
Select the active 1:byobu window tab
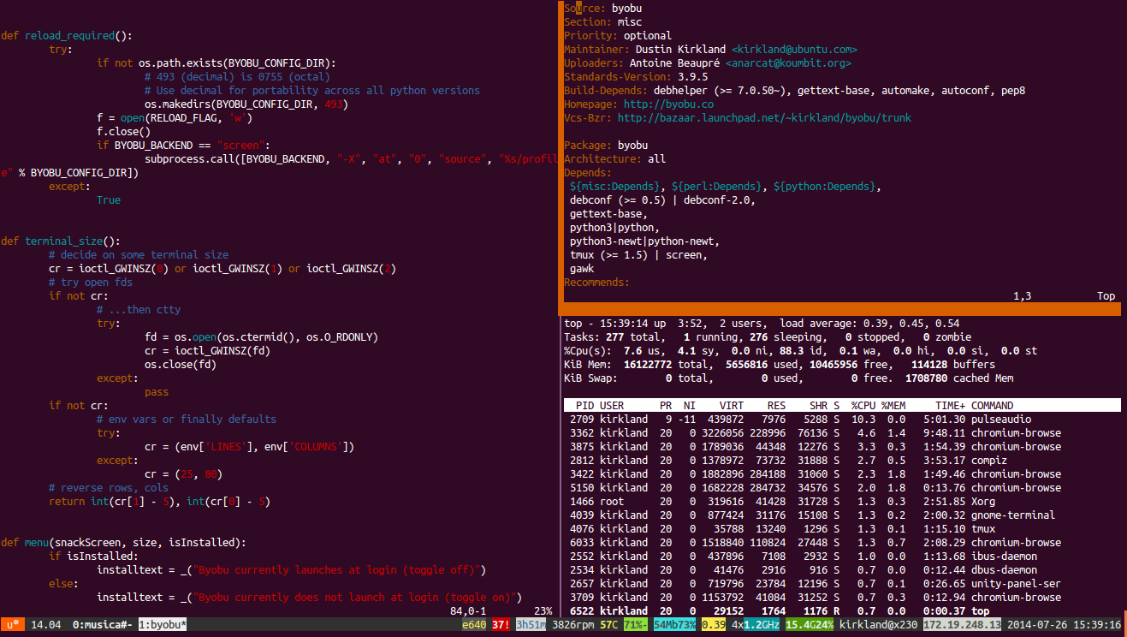point(162,624)
